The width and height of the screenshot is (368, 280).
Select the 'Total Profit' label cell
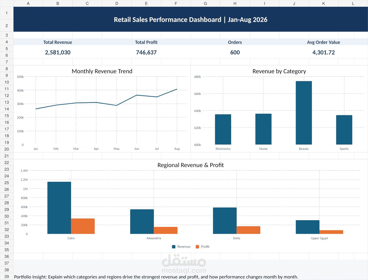pos(146,42)
